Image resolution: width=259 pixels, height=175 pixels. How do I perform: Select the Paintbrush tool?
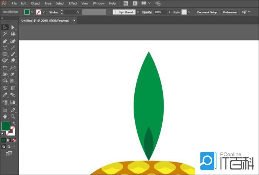click(x=13, y=54)
